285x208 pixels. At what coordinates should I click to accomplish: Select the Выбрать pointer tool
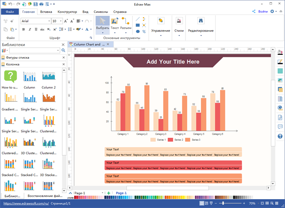(x=103, y=25)
